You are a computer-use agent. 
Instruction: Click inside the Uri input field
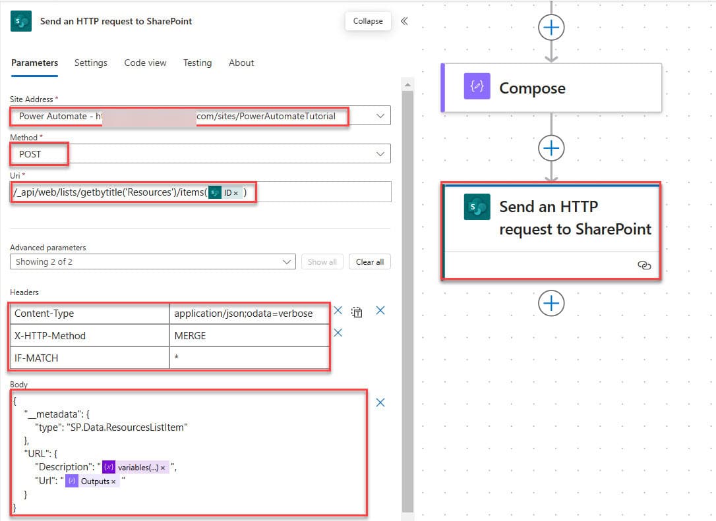tap(200, 192)
